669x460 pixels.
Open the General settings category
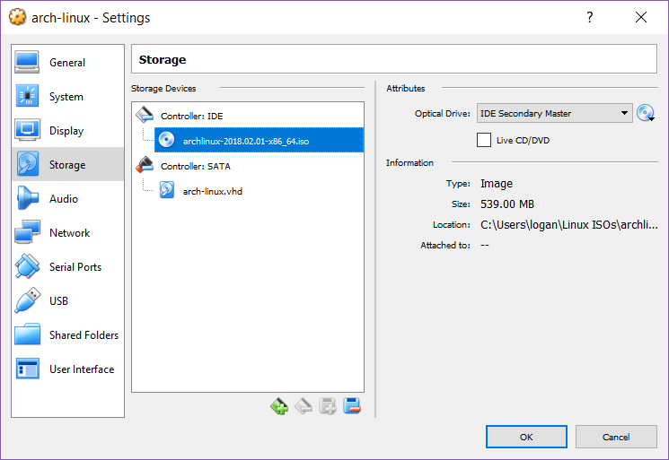(68, 62)
